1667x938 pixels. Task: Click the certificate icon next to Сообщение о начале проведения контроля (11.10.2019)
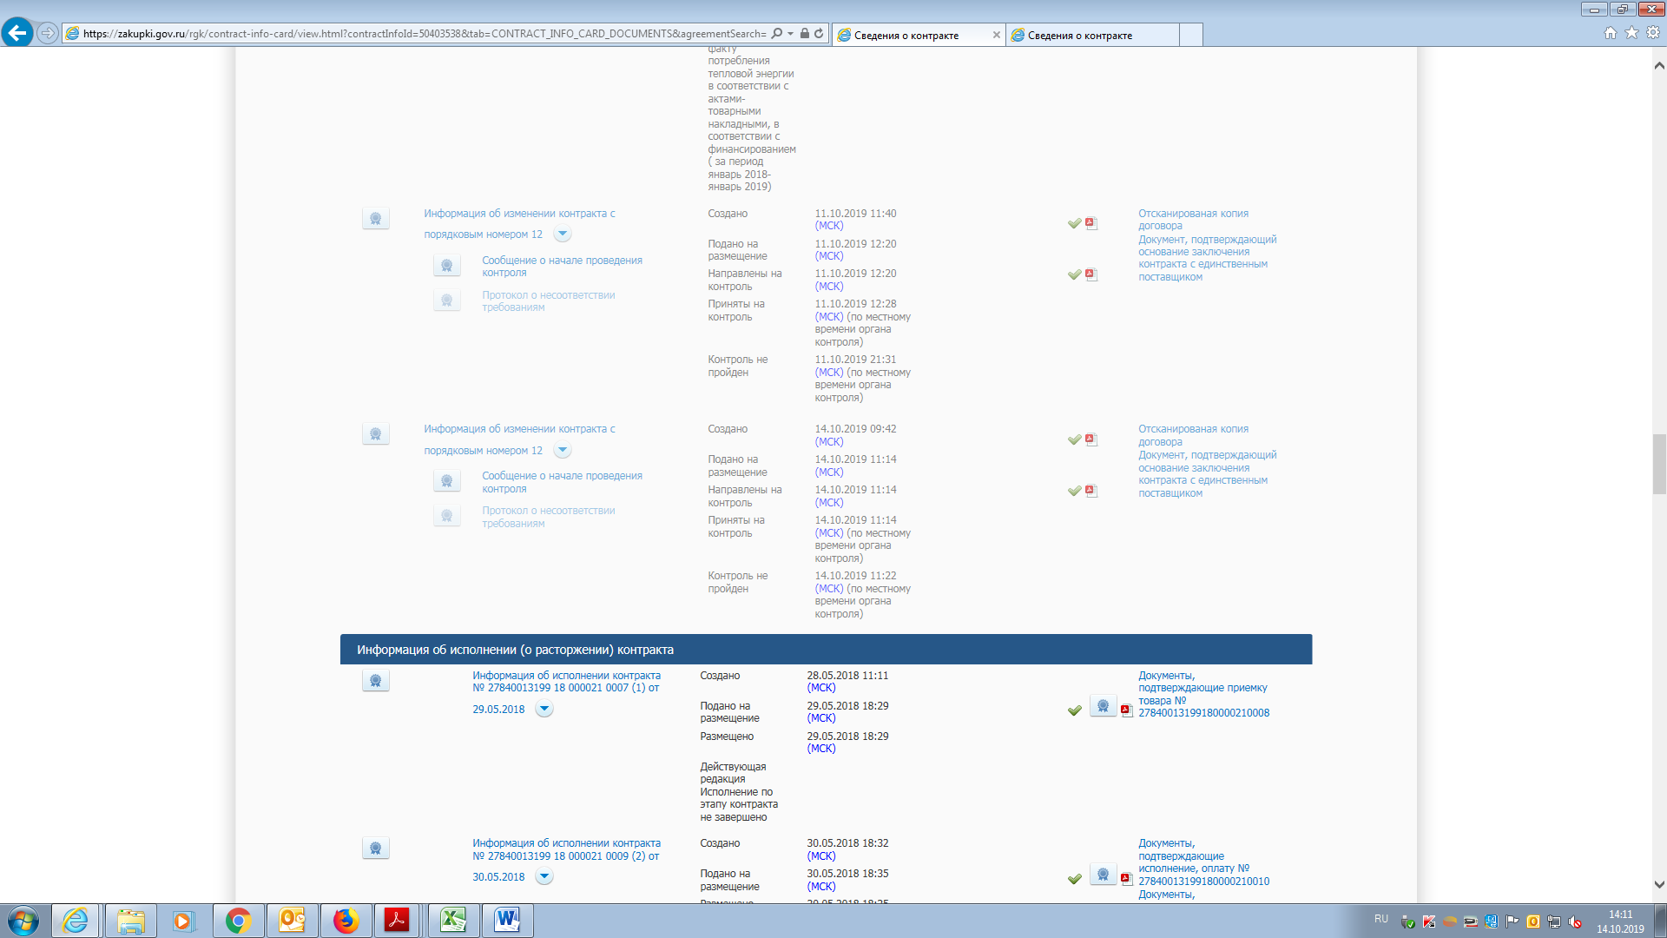[x=446, y=266]
